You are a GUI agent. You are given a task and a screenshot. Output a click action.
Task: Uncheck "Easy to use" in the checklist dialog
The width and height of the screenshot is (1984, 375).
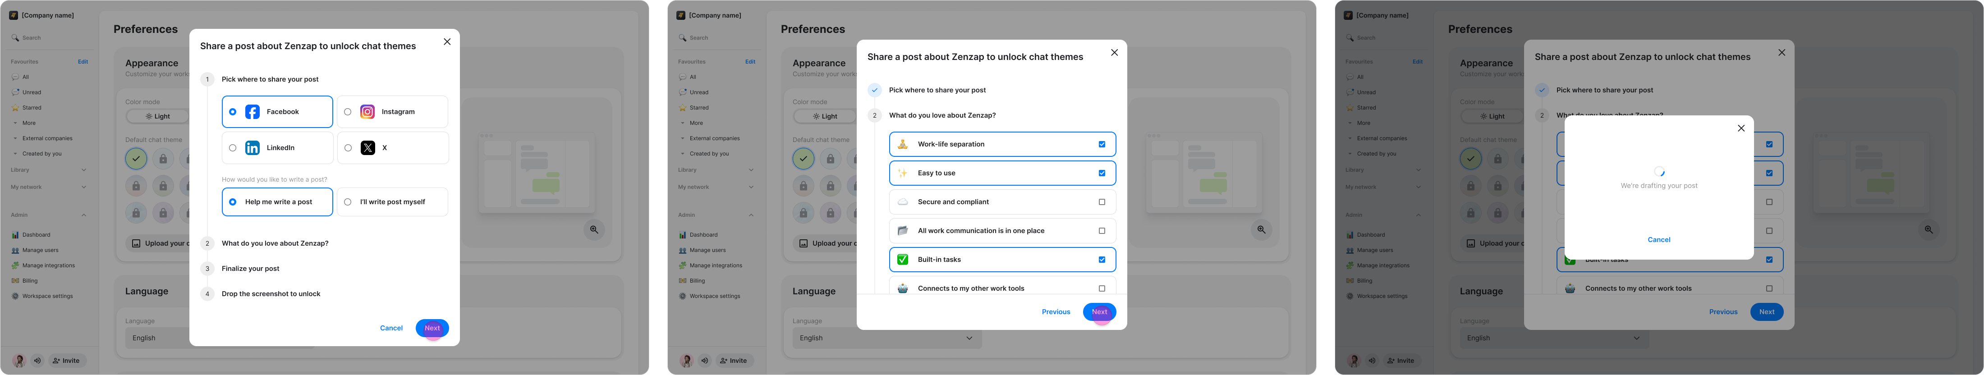point(1102,173)
